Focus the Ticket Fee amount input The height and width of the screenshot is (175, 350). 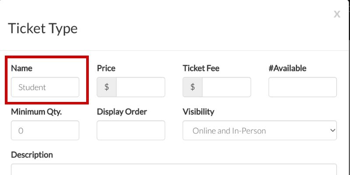(226, 87)
